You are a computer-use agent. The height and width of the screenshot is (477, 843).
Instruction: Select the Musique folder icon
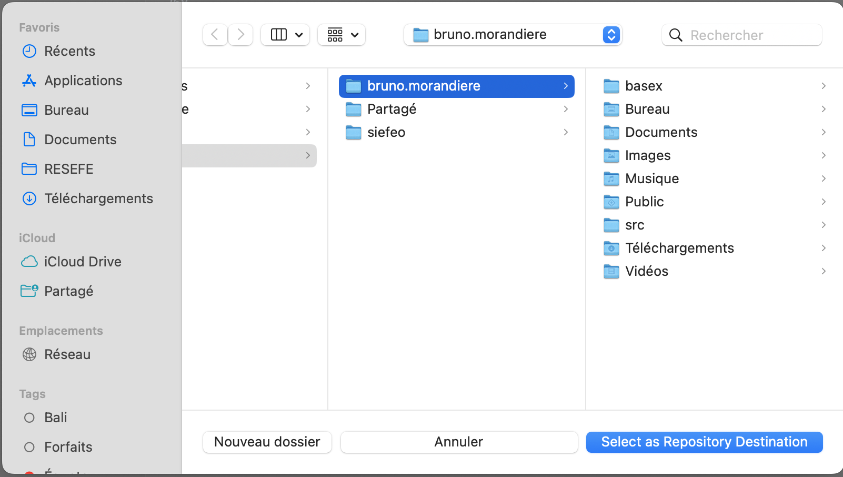click(611, 178)
